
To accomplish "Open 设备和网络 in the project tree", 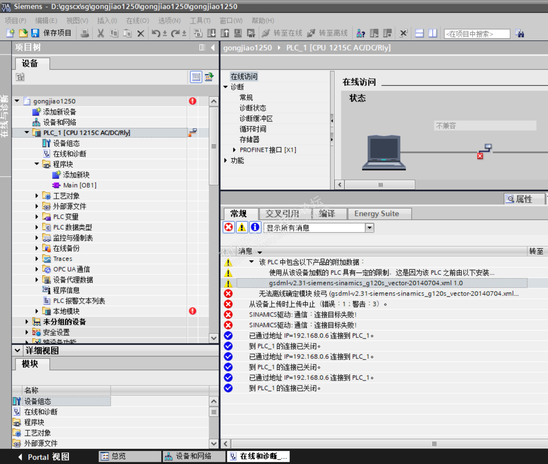I will point(60,122).
